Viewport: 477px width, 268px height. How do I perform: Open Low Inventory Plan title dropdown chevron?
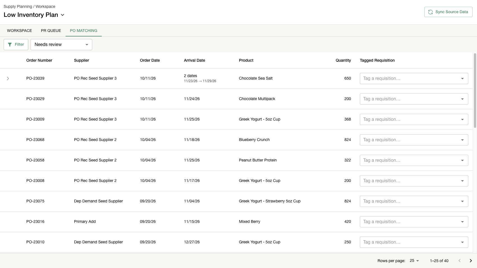[62, 15]
